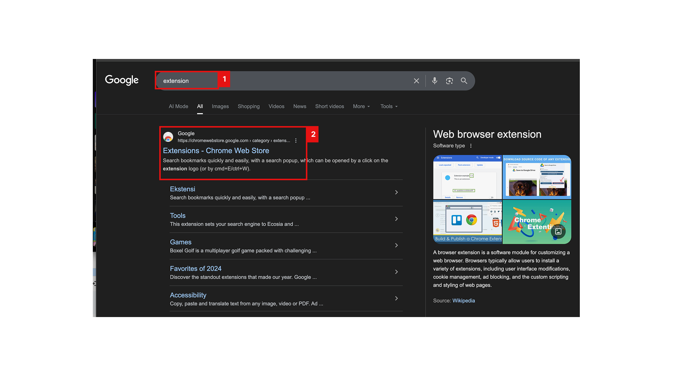
Task: Open Download Source Code of Any Extension thumbnail
Action: tap(537, 177)
